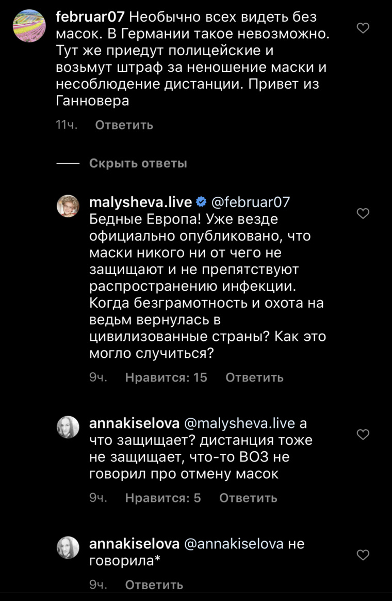This screenshot has height=601, width=392.
Task: Reply to februar07's comment via 'Ответить'
Action: coord(124,125)
